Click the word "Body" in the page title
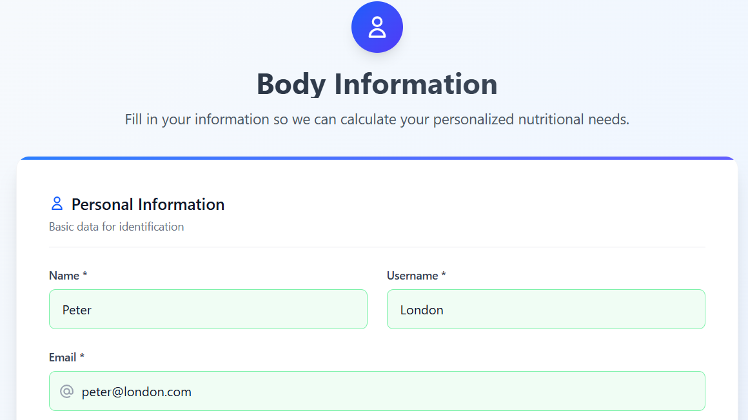 [x=290, y=84]
